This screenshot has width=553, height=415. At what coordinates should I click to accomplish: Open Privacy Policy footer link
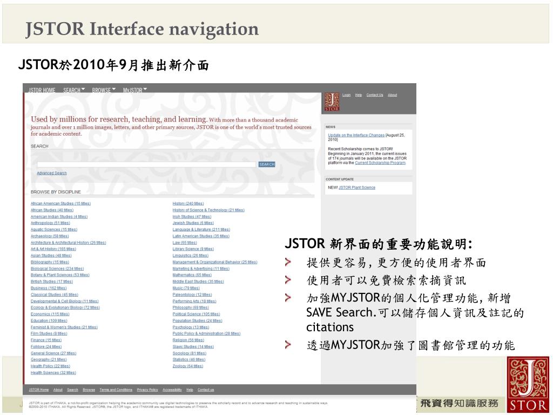pos(147,390)
